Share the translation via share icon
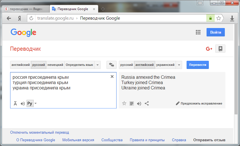 tap(147, 103)
